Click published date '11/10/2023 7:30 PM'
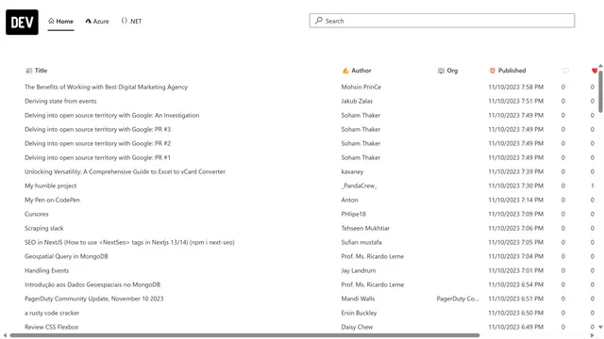The height and width of the screenshot is (339, 604). (516, 186)
